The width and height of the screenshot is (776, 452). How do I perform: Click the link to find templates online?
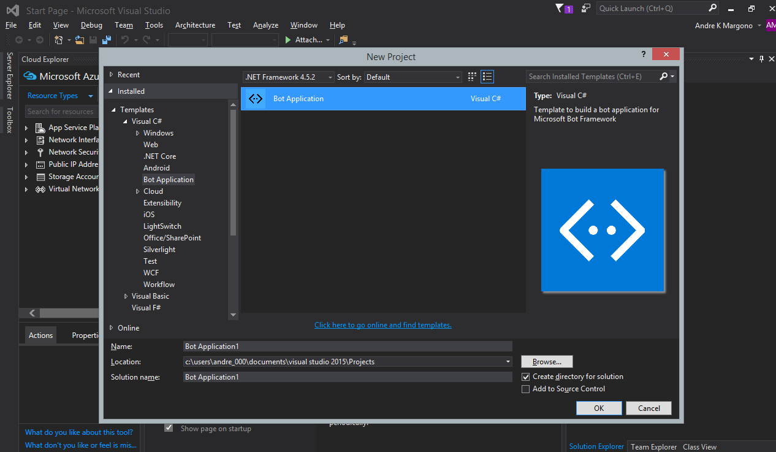tap(382, 325)
